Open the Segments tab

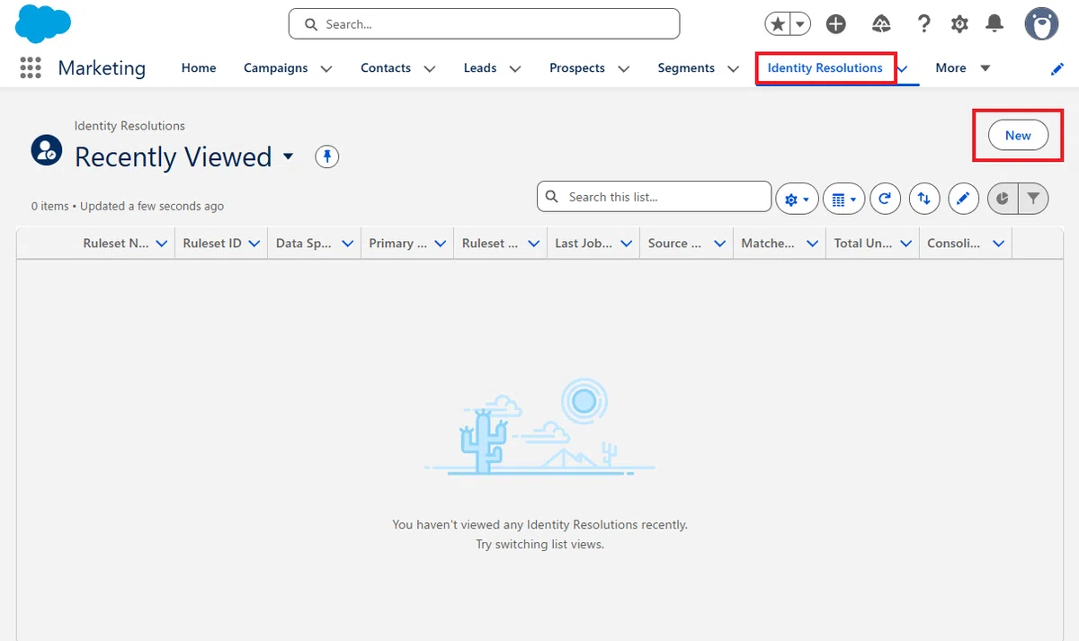click(x=686, y=68)
